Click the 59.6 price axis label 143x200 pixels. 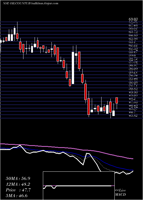pos(132,56)
